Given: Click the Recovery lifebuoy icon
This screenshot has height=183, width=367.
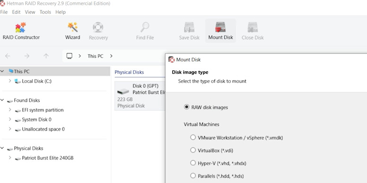Looking at the screenshot, I should (98, 27).
